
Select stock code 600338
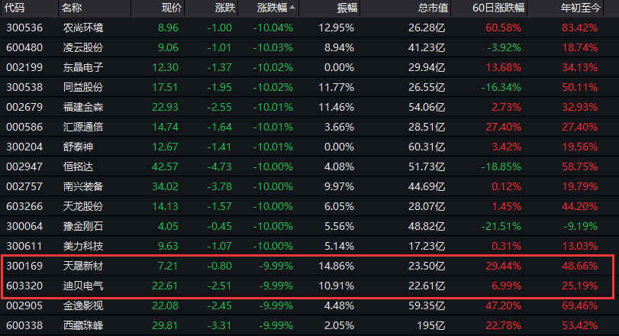(24, 325)
